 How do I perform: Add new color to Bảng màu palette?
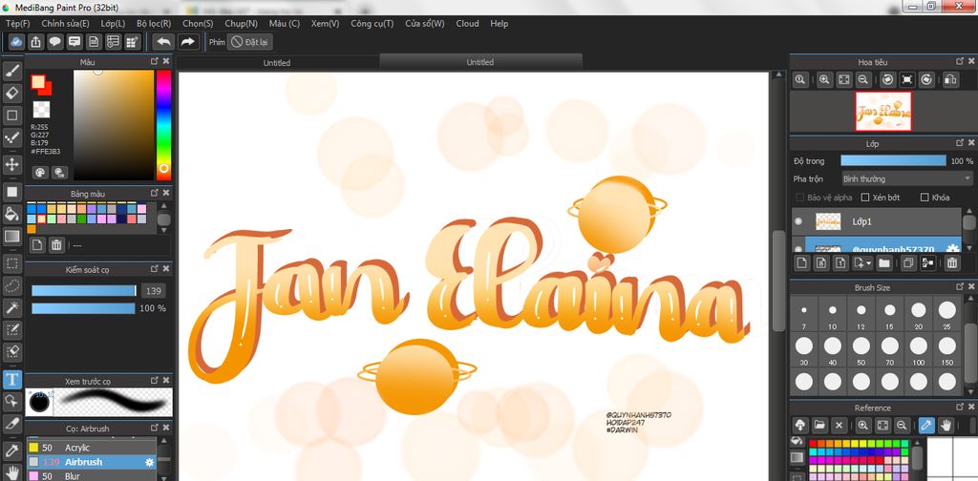[37, 245]
